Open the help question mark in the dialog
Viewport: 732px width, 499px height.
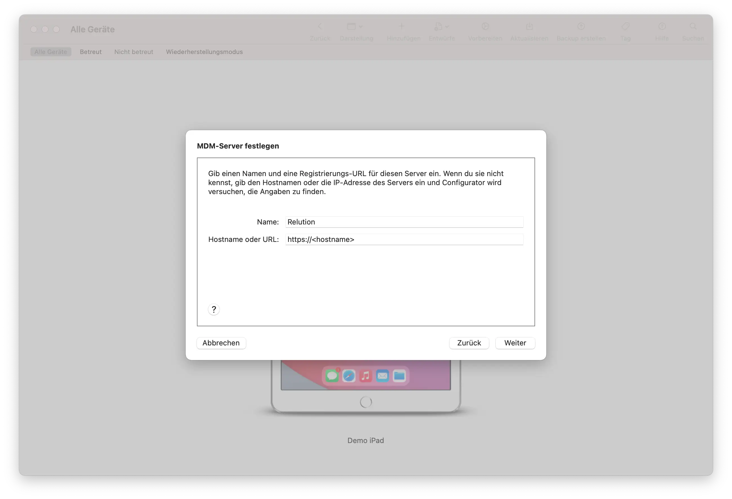tap(214, 309)
